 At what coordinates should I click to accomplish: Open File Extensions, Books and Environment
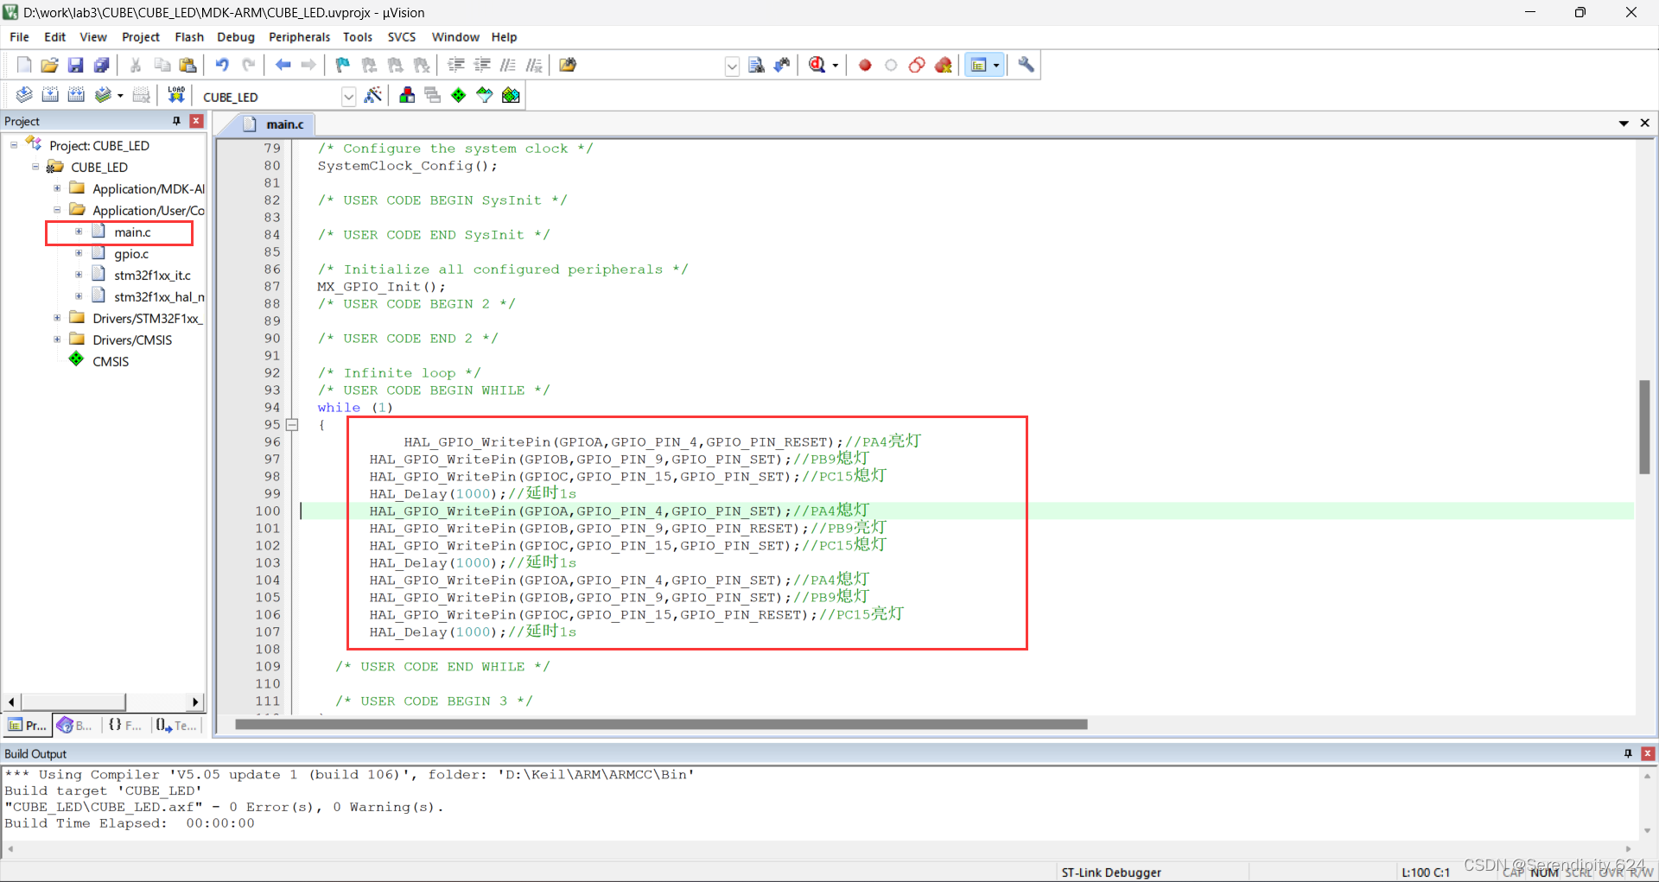point(407,95)
